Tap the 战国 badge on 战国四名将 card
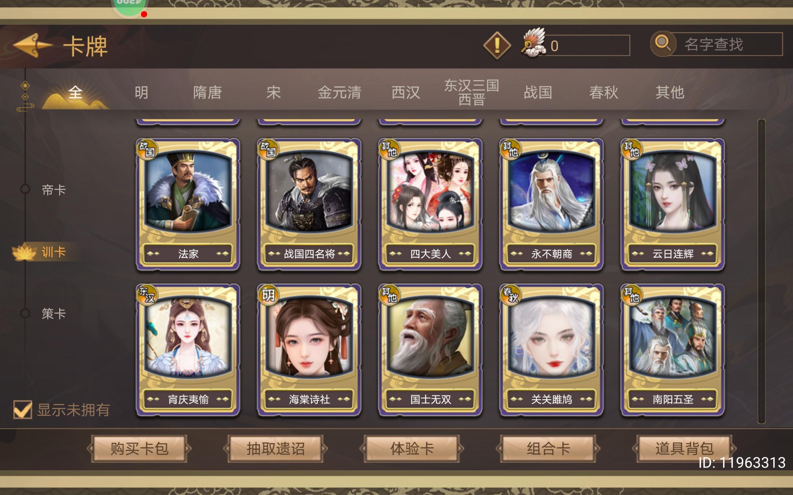Screen dimensions: 793x495 point(268,149)
